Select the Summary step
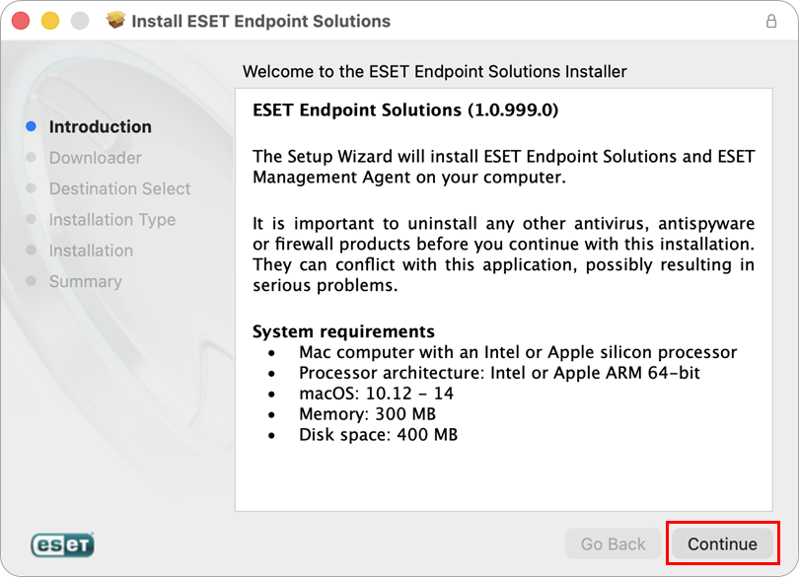Viewport: 799px width, 577px height. tap(85, 281)
